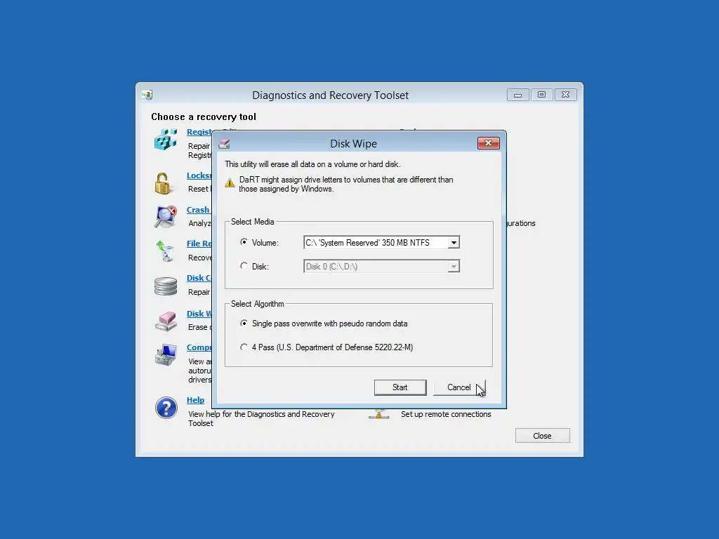Cancel the Disk Wipe dialog
This screenshot has width=719, height=539.
click(459, 387)
